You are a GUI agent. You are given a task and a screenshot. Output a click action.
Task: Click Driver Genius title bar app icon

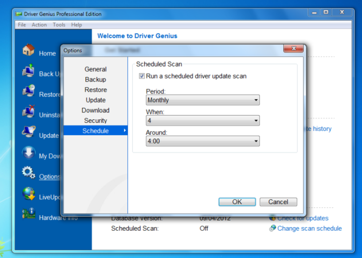(x=19, y=14)
